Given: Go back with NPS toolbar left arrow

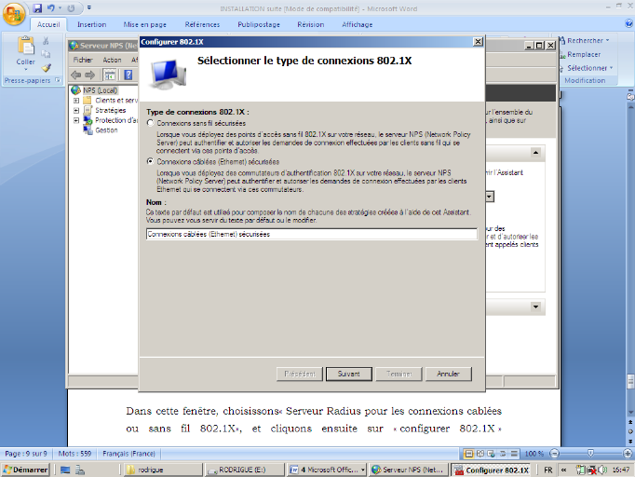Looking at the screenshot, I should point(75,75).
